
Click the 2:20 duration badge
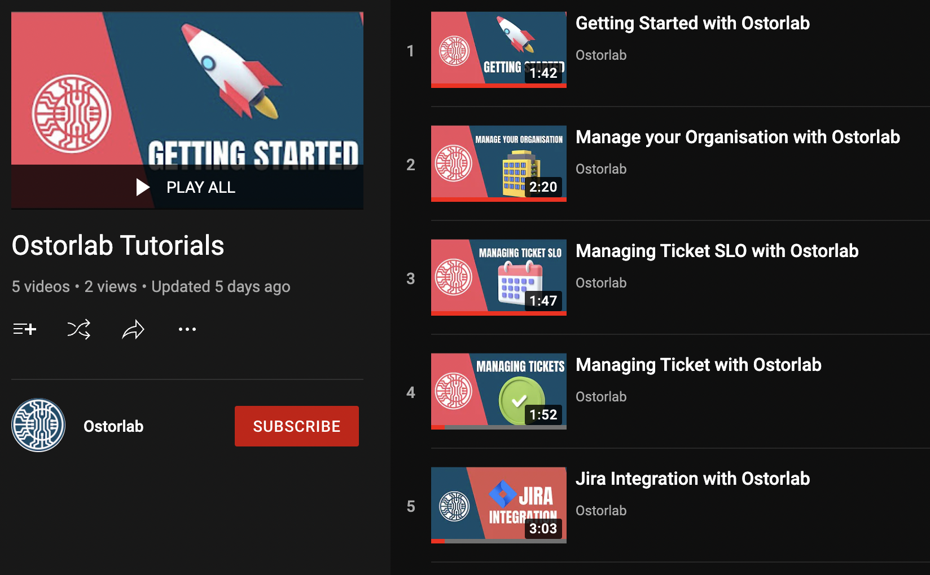coord(543,187)
